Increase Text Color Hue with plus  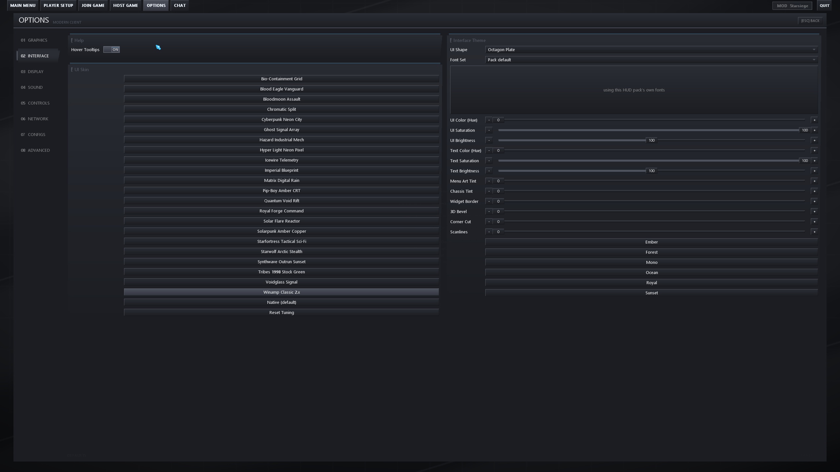pos(814,150)
